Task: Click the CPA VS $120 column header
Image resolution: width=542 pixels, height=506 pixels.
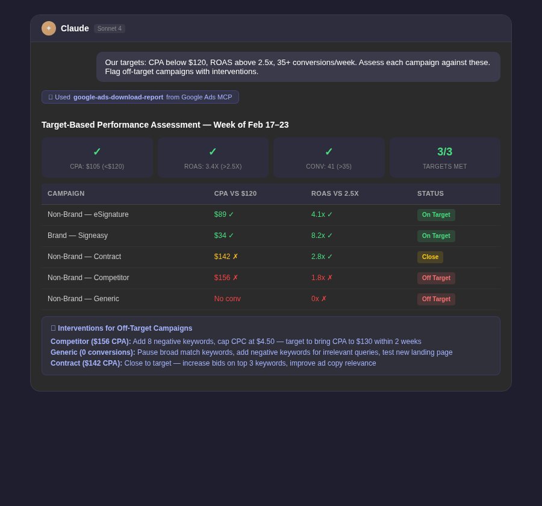Action: (235, 194)
